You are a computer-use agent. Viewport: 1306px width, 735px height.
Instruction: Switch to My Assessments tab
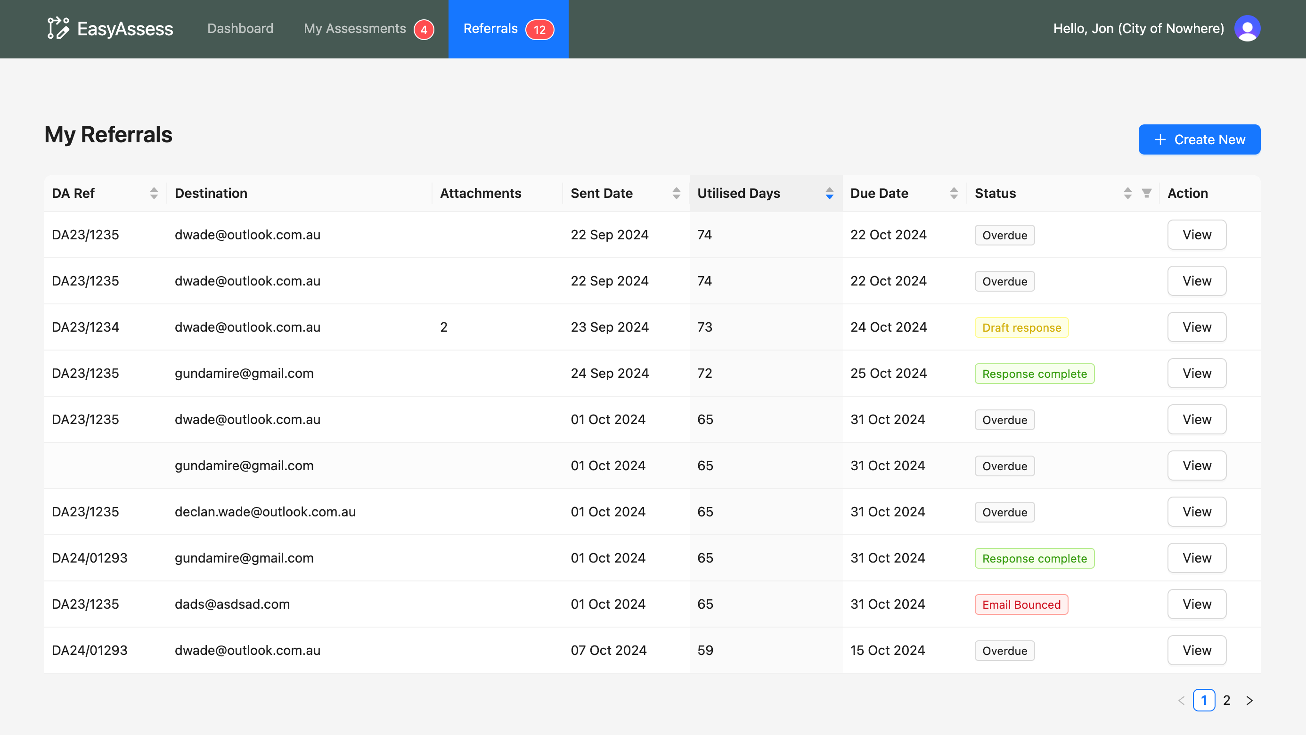(x=355, y=28)
